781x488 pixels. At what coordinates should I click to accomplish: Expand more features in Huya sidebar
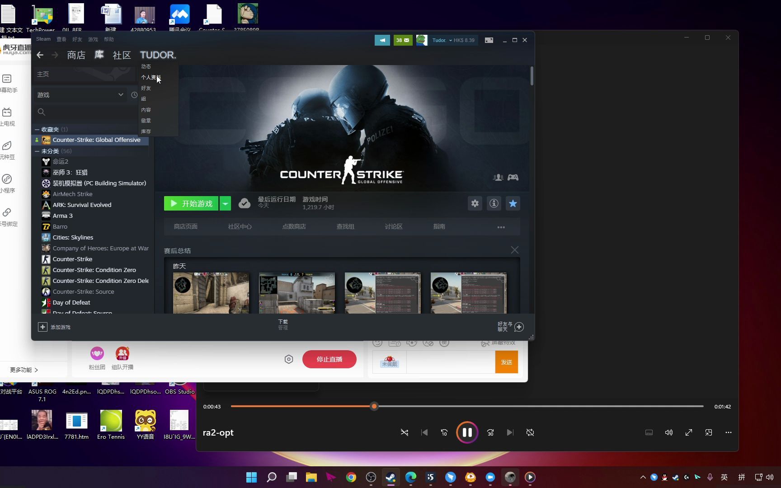point(24,370)
